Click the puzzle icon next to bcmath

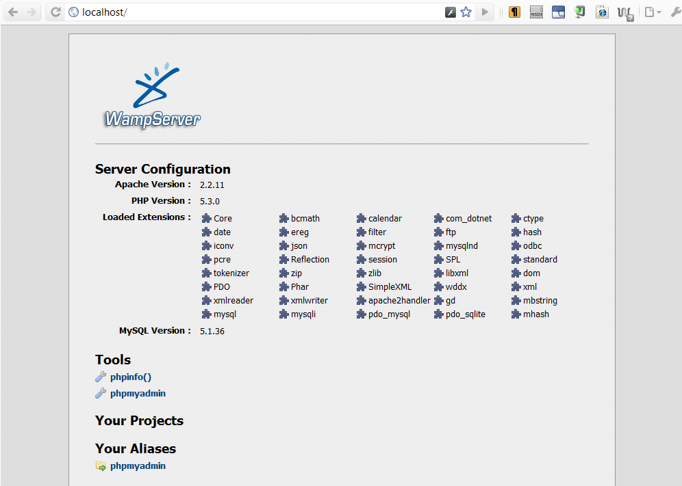(284, 218)
